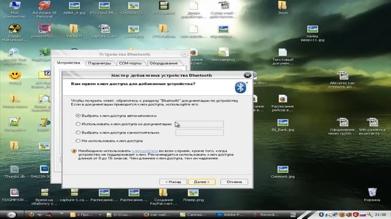
Task: Switch to Adobe Photoshop taskbar button
Action: click(230, 215)
